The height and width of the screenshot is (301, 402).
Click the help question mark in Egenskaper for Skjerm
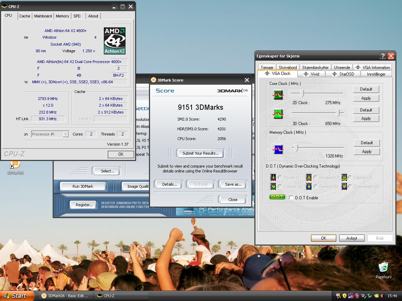383,56
